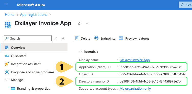Collapse the Manage group

click(x=7, y=80)
